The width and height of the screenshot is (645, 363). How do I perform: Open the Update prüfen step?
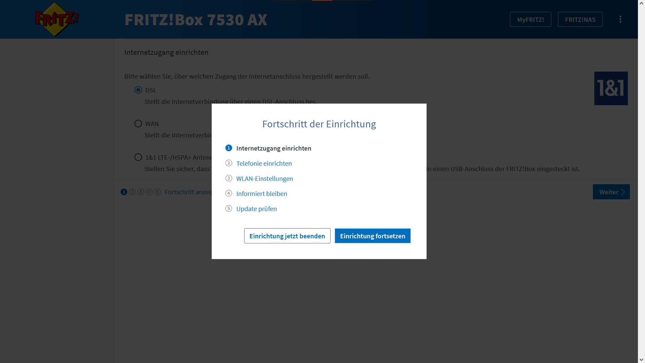[x=257, y=209]
